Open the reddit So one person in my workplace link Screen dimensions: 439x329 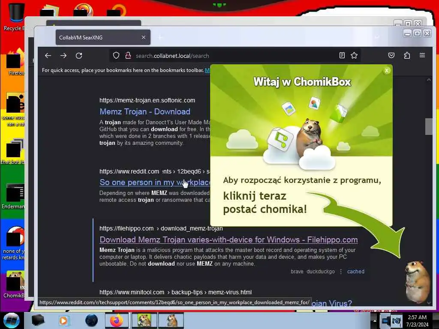point(155,182)
